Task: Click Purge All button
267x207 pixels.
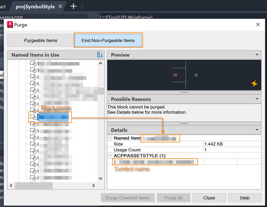Action: coord(173,198)
